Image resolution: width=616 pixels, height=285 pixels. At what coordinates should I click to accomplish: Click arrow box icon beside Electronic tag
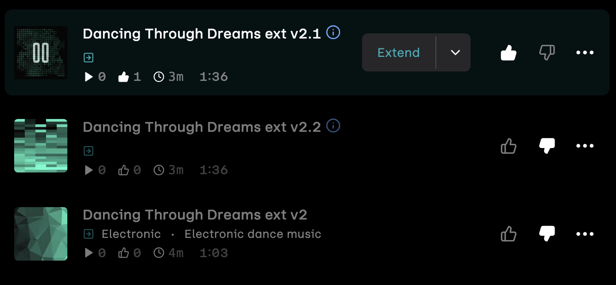click(x=88, y=234)
